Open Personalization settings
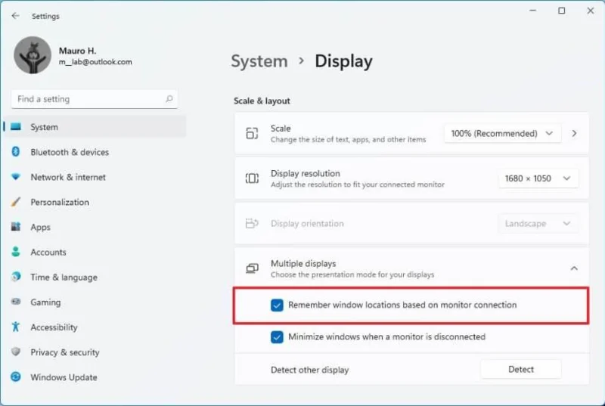The height and width of the screenshot is (406, 605). [60, 203]
